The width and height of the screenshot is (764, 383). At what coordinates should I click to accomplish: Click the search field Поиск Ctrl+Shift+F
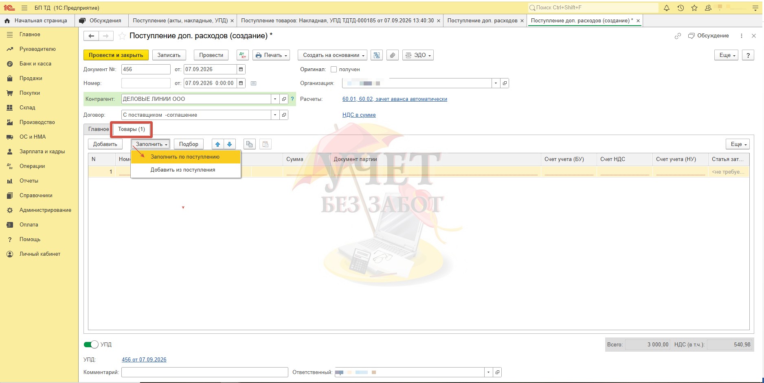[x=593, y=8]
